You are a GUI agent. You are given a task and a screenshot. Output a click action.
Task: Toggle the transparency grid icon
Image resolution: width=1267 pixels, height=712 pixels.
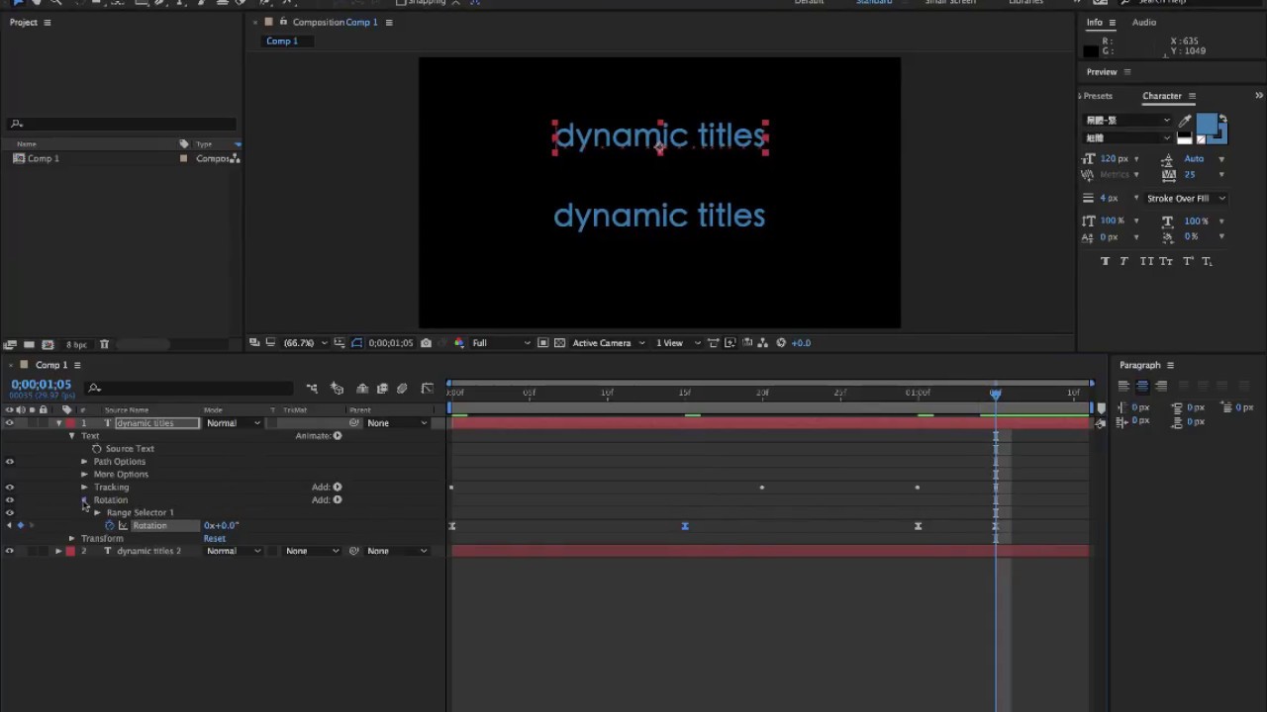(x=560, y=343)
